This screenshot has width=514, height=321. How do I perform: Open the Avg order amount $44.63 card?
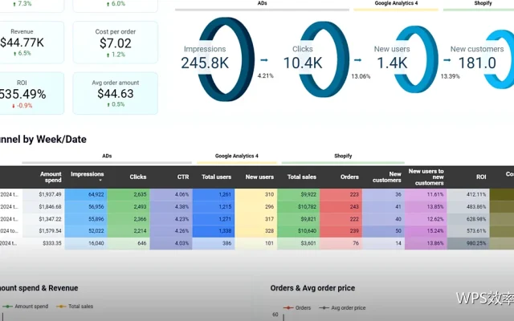116,93
